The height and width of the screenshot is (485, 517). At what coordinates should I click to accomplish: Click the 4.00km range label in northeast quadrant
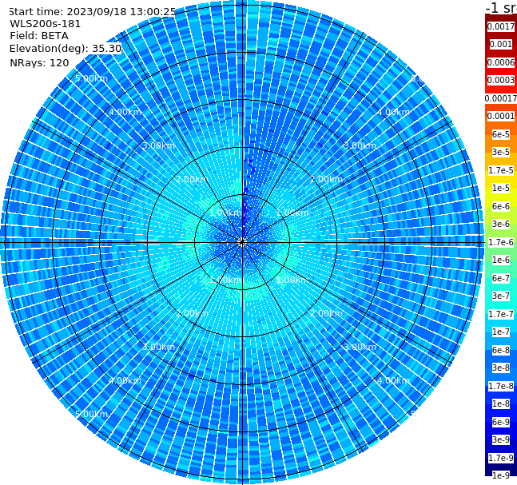click(x=393, y=112)
